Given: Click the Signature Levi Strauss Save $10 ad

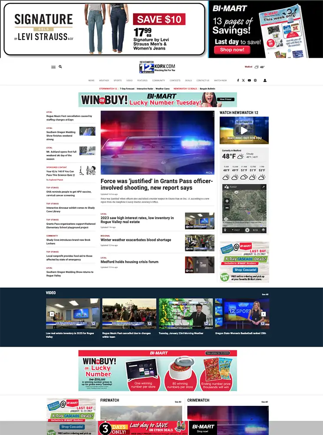Looking at the screenshot, I should 104,29.
